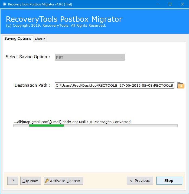Click the Messages Converted status text

click(x=72, y=122)
